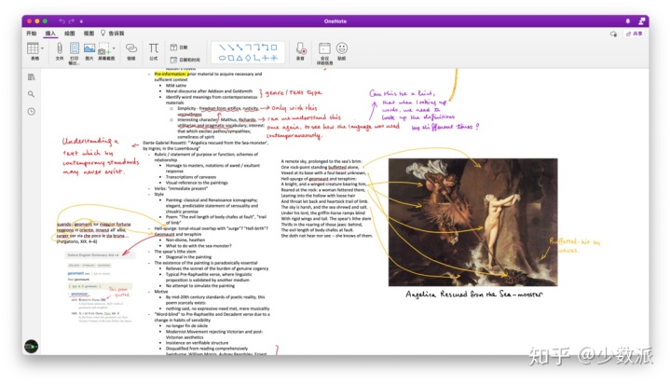Click the 'Non-divine, heathen' bullet
This screenshot has height=384, width=671.
(185, 240)
